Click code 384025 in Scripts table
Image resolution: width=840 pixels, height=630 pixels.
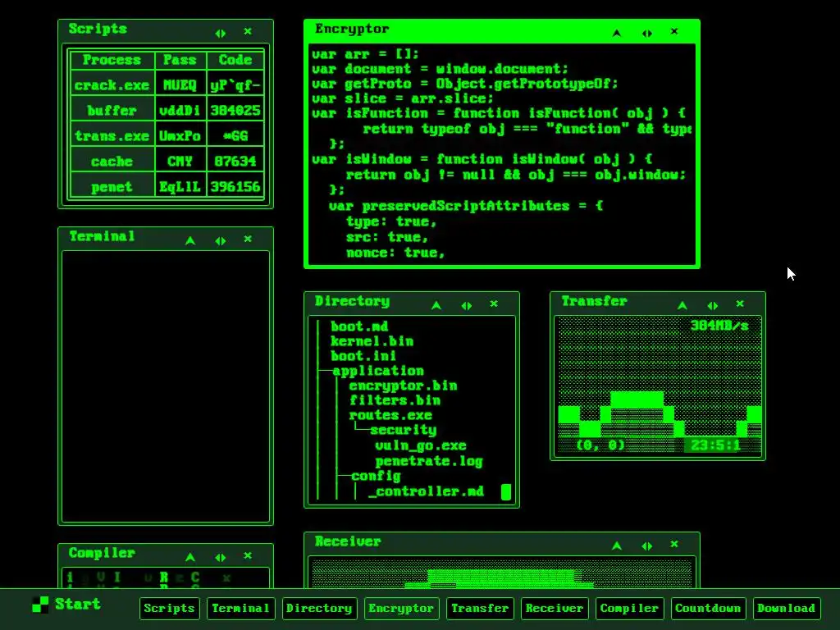[x=235, y=111]
